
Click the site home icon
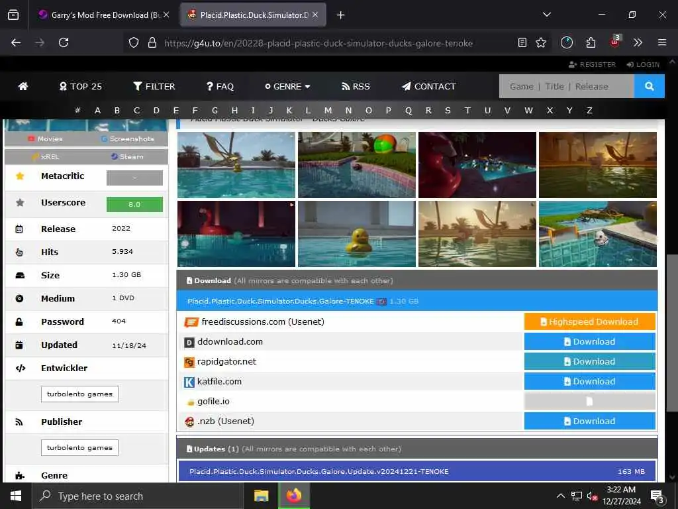23,86
